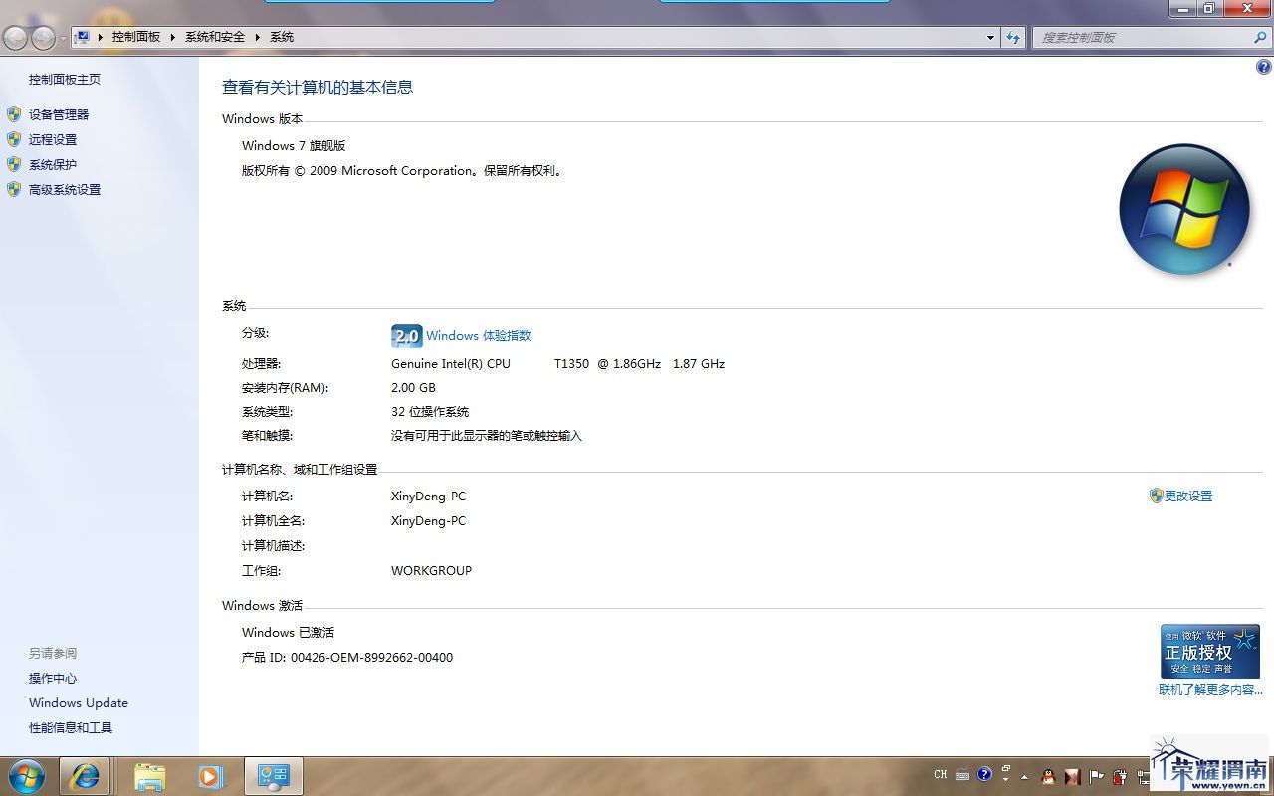Viewport: 1274px width, 796px height.
Task: Open the address bar history dropdown
Action: point(990,37)
